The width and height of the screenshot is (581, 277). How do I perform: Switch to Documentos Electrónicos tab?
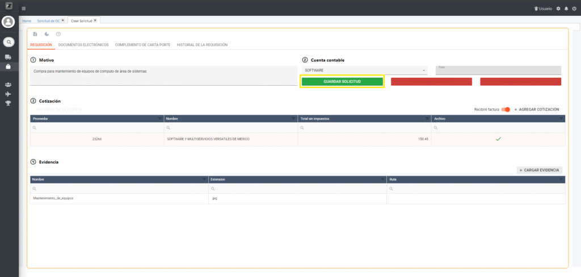pyautogui.click(x=83, y=44)
